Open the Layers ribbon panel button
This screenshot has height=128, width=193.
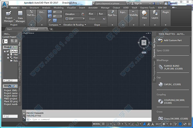(155, 15)
